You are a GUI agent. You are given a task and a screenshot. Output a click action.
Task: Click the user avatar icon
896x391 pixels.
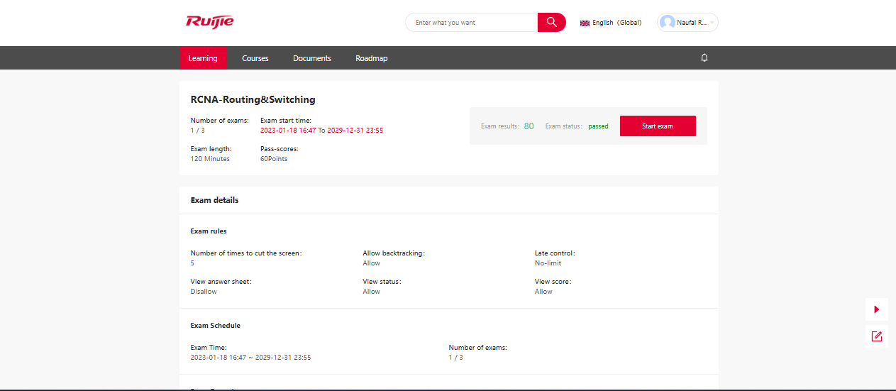coord(668,23)
